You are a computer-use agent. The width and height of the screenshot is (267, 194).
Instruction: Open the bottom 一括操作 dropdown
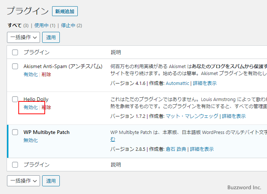pos(23,181)
